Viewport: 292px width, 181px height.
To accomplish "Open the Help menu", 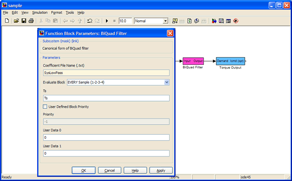I will point(81,13).
